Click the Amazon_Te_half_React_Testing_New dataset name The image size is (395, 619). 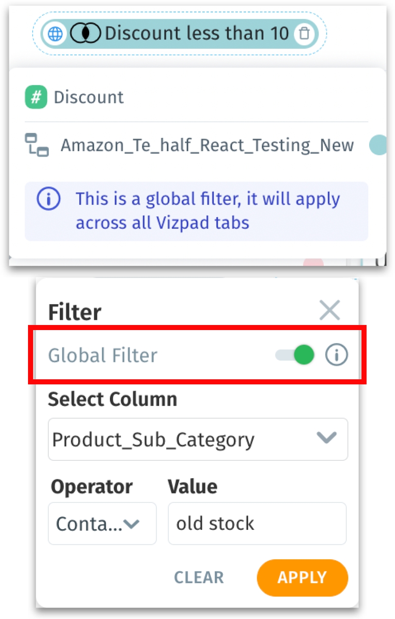(x=207, y=146)
